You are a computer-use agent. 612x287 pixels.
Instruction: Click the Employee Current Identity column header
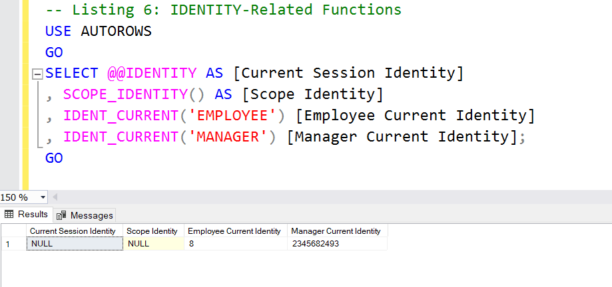click(234, 231)
